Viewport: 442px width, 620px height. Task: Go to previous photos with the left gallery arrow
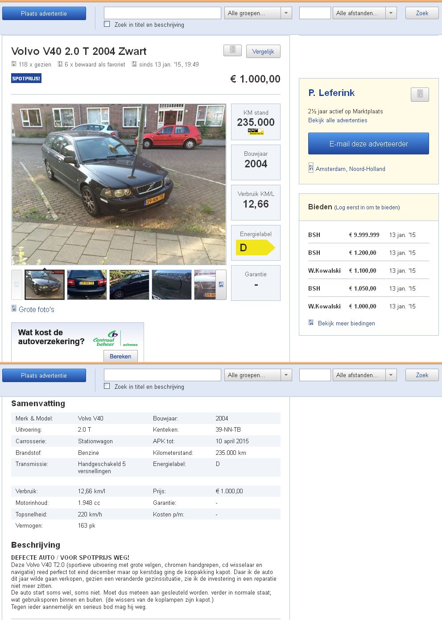click(x=17, y=284)
